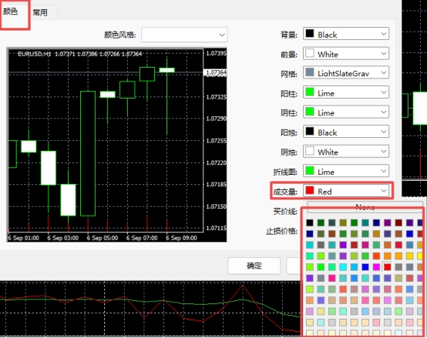427x338 pixels.
Task: Click the 6 Sep 07:00 time label
Action: point(142,238)
